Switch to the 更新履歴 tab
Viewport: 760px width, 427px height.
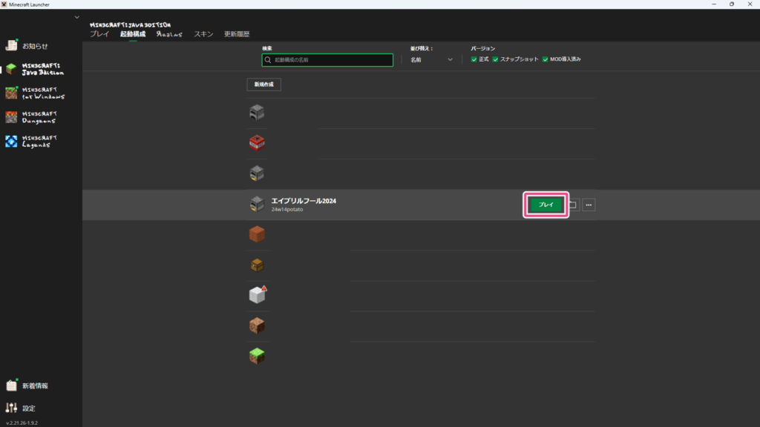coord(237,34)
